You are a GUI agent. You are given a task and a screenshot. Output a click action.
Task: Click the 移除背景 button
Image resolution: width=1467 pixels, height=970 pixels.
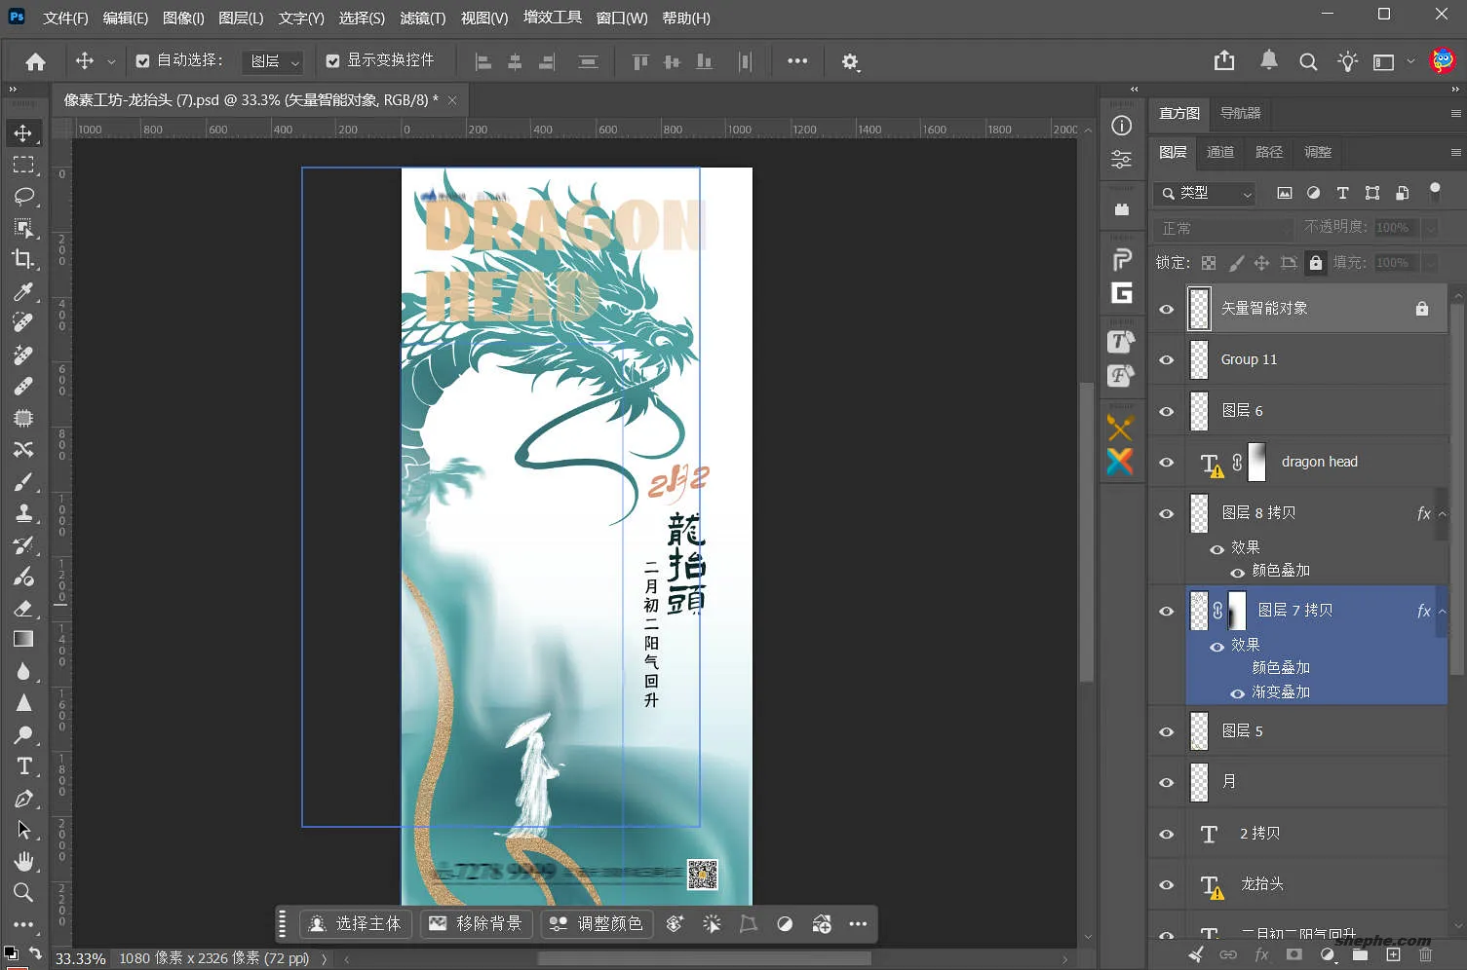(x=477, y=923)
